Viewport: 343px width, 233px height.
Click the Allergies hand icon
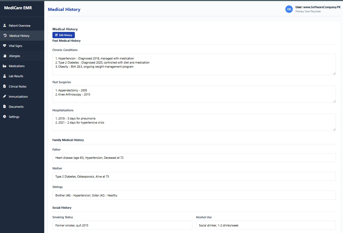click(x=5, y=56)
